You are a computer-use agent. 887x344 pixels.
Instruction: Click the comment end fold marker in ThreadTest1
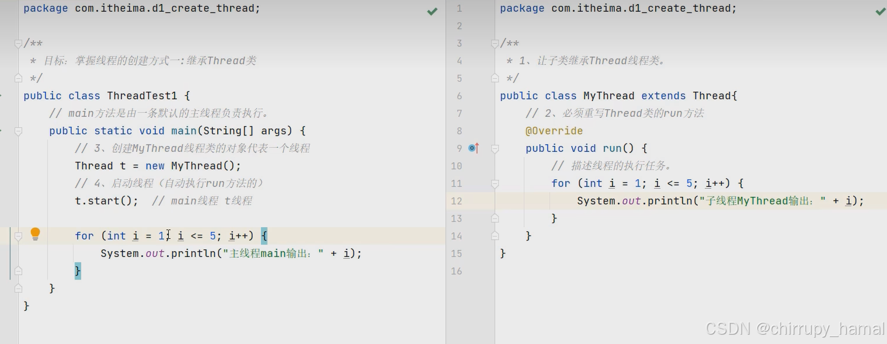click(x=18, y=78)
